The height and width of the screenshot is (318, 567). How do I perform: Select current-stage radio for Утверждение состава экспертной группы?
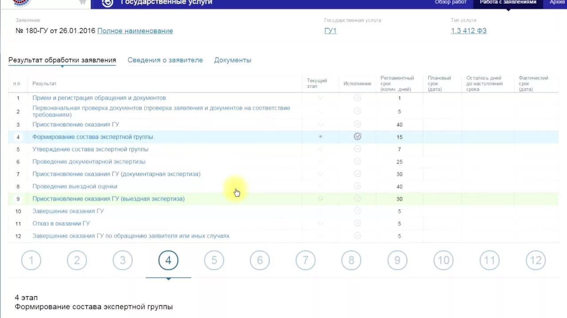tap(321, 149)
